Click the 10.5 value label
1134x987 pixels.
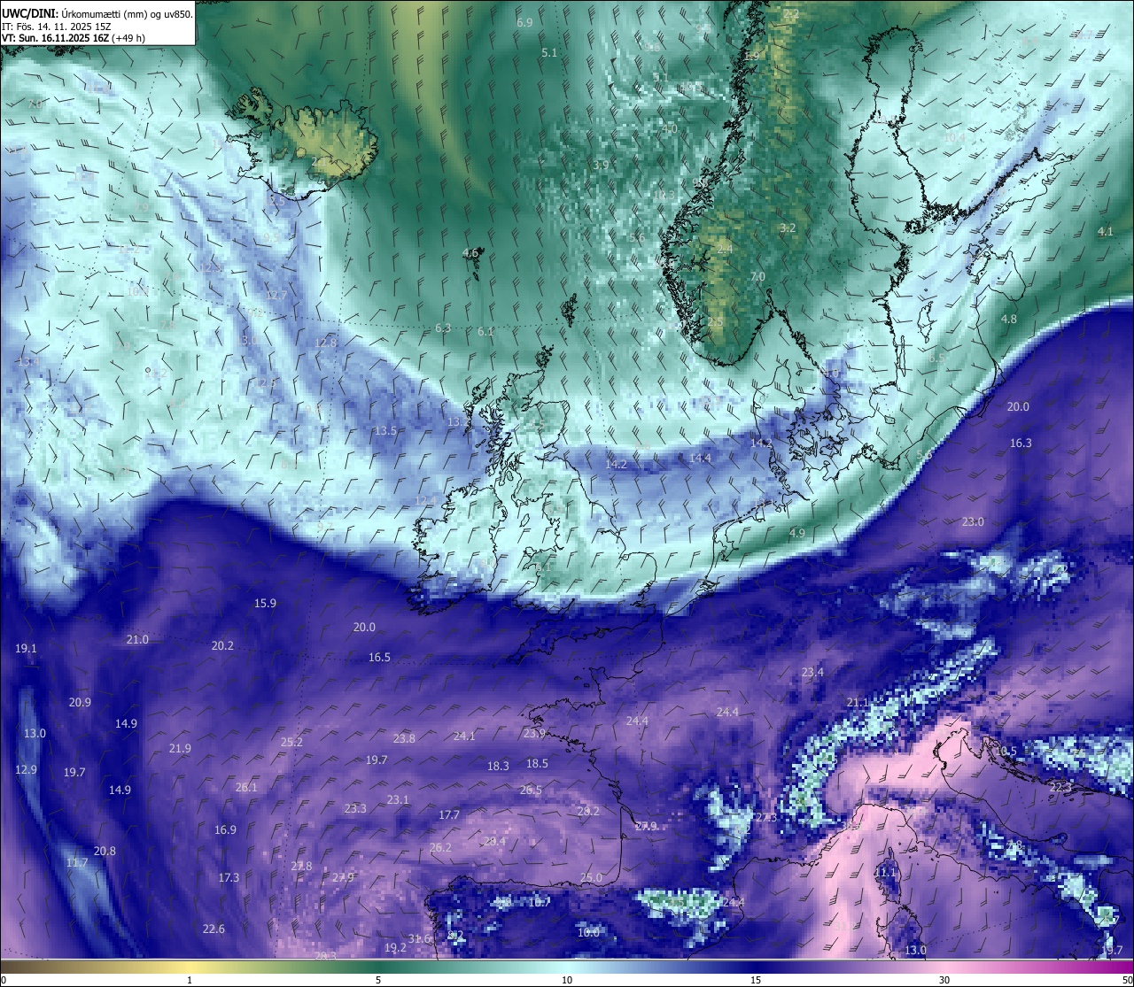pos(1006,751)
